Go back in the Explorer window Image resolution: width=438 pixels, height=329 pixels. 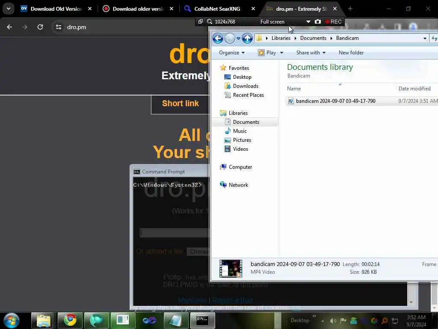point(218,38)
